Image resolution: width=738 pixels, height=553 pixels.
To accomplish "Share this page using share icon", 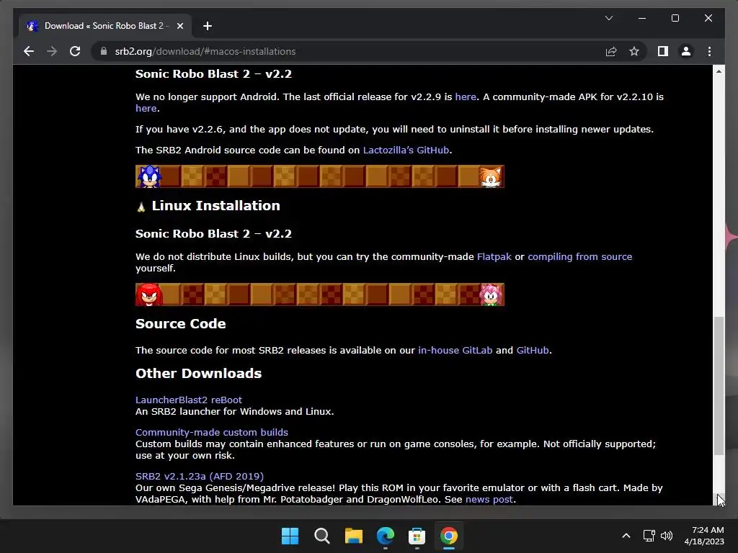I will coord(611,51).
